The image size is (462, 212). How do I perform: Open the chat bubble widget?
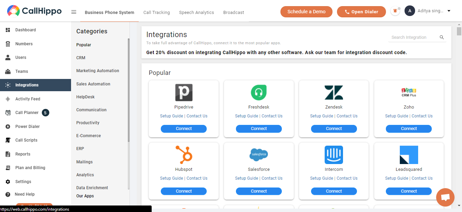[x=445, y=197]
